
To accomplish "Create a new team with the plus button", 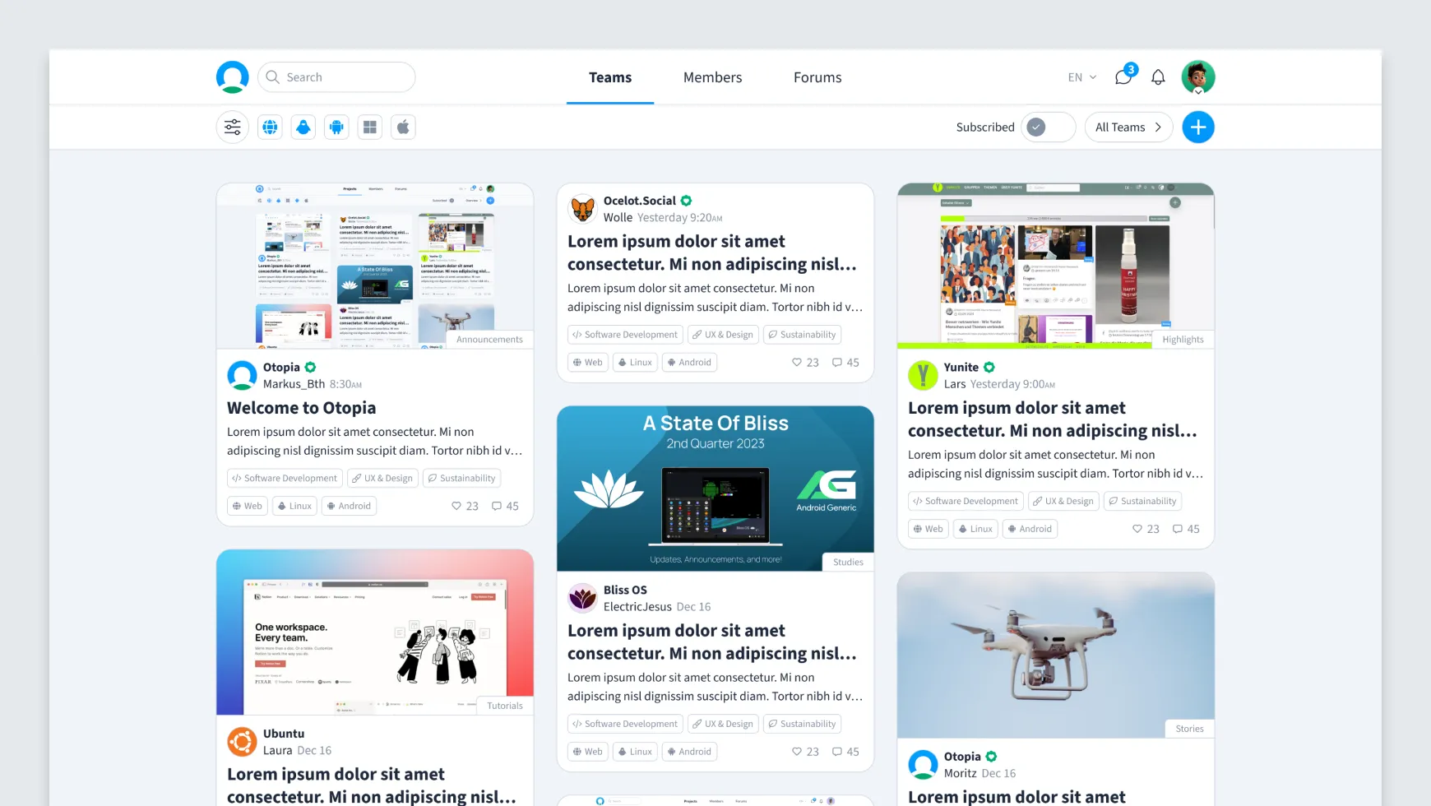I will [x=1197, y=127].
